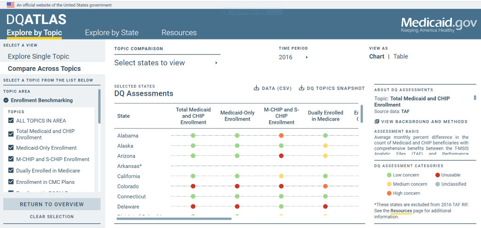Click California's yellow M-CHIP and S-CHIP dot
This screenshot has width=481, height=228.
(281, 176)
